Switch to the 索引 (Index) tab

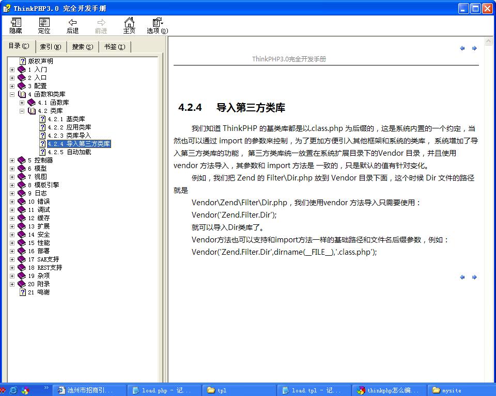pyautogui.click(x=50, y=47)
